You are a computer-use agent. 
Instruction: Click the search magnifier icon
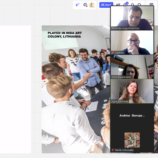pyautogui.click(x=139, y=5)
